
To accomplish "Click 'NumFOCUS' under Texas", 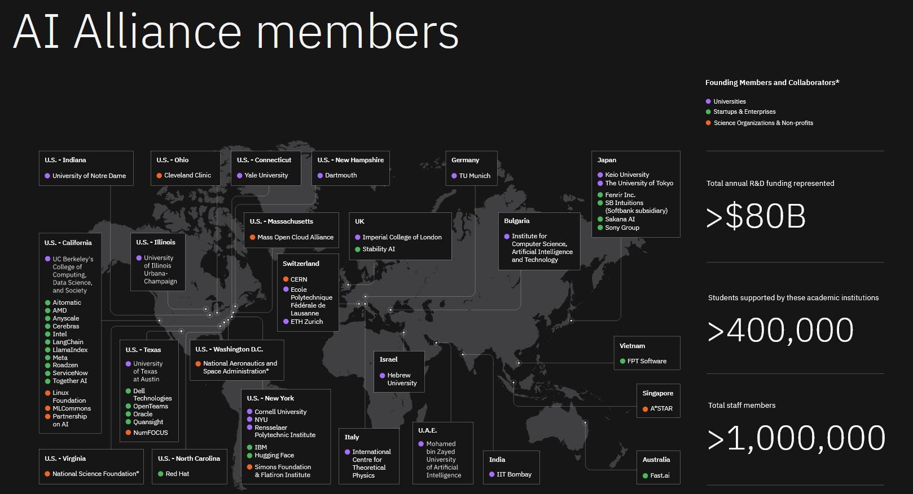I will 151,433.
